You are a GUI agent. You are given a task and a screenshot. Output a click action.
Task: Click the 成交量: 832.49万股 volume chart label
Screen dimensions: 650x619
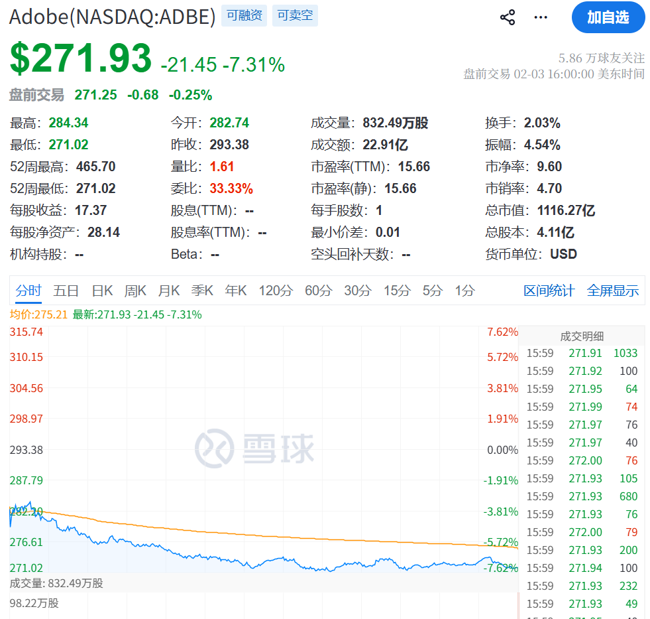click(x=56, y=583)
